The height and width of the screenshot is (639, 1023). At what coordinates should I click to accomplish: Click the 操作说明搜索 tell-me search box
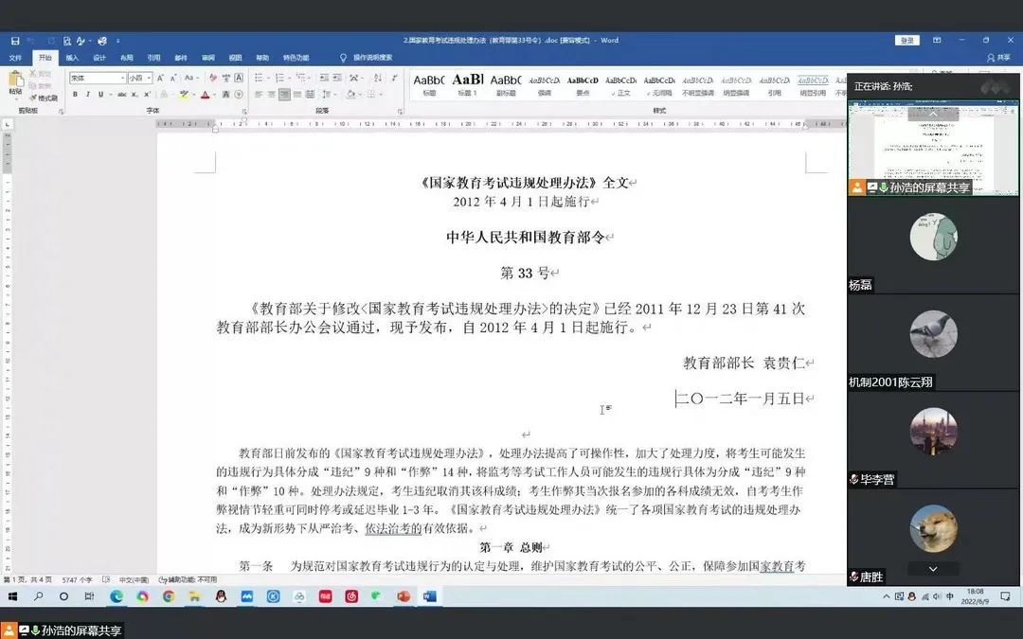(x=367, y=58)
